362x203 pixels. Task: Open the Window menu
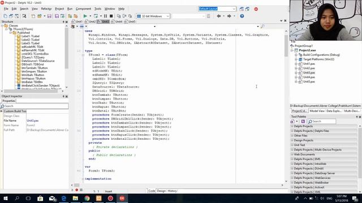click(110, 9)
